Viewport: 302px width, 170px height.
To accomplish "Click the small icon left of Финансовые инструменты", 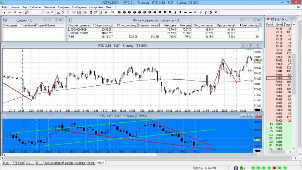I will coord(70,20).
